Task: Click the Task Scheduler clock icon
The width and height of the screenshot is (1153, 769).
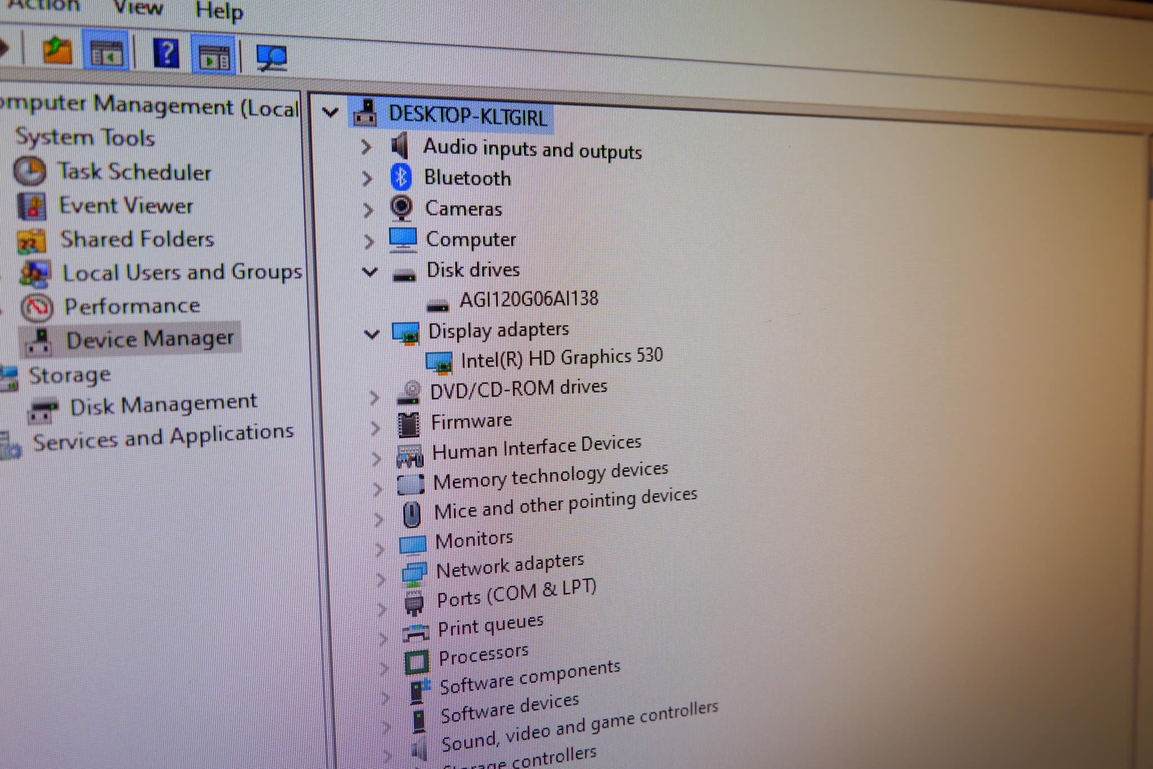Action: tap(29, 171)
